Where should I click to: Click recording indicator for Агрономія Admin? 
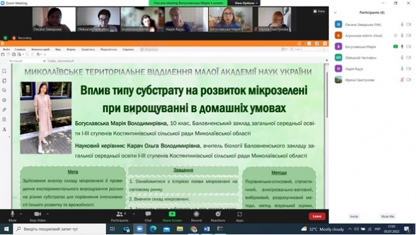click(396, 35)
